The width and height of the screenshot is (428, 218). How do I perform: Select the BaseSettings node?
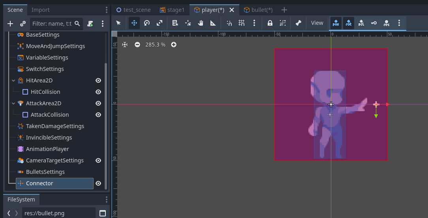43,35
